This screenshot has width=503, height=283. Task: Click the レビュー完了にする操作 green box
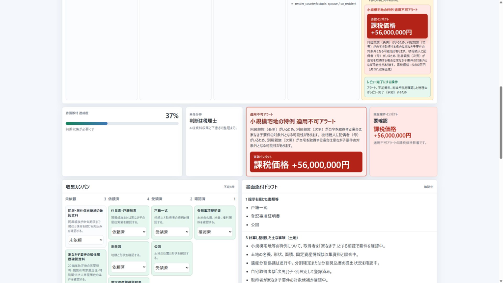tap(397, 87)
